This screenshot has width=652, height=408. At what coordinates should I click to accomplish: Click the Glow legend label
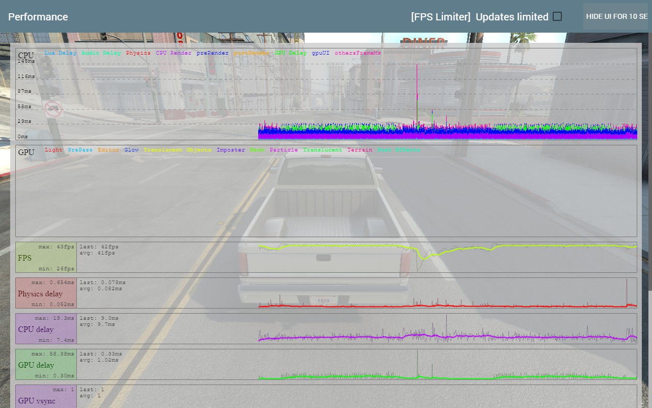(131, 150)
